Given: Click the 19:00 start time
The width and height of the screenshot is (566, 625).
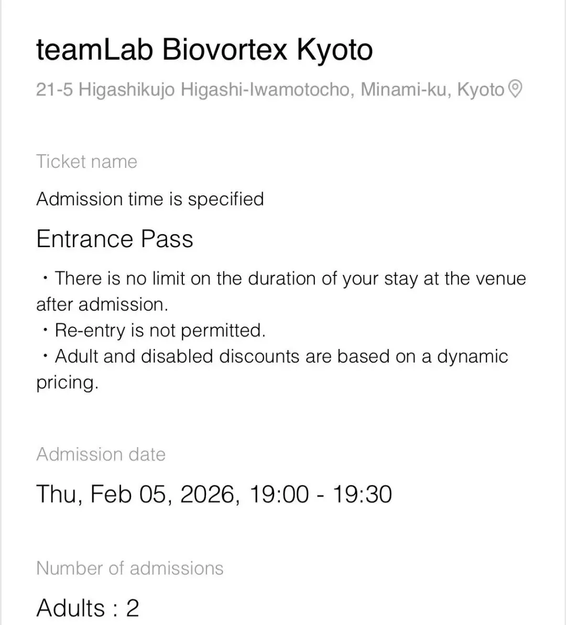Looking at the screenshot, I should pyautogui.click(x=279, y=494).
